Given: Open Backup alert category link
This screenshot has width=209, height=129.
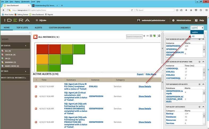Looking at the screenshot, I should pos(170,114).
